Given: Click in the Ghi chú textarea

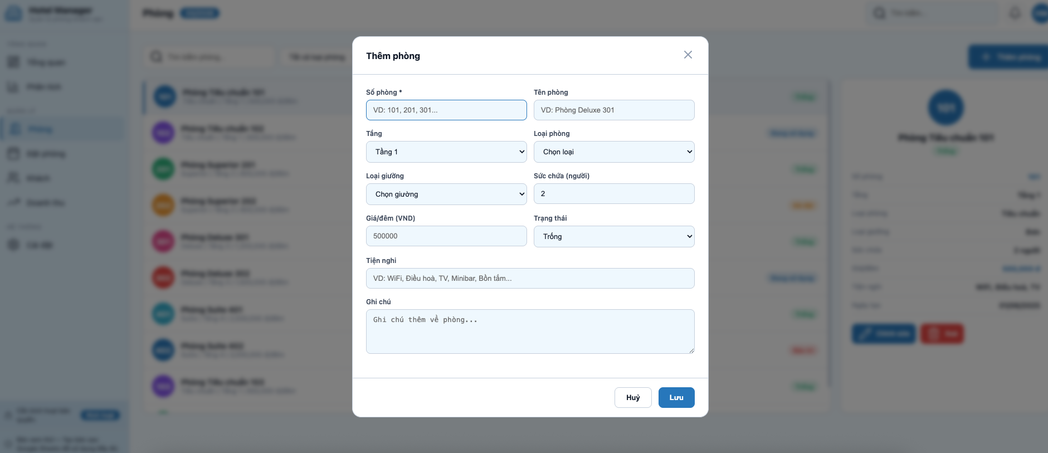Looking at the screenshot, I should [529, 332].
